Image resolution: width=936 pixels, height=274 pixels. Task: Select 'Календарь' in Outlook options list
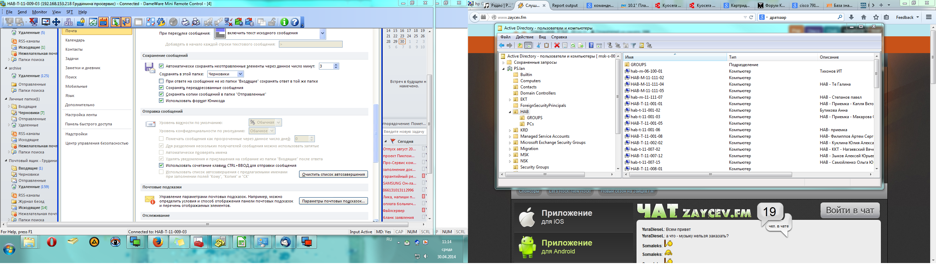coord(75,40)
